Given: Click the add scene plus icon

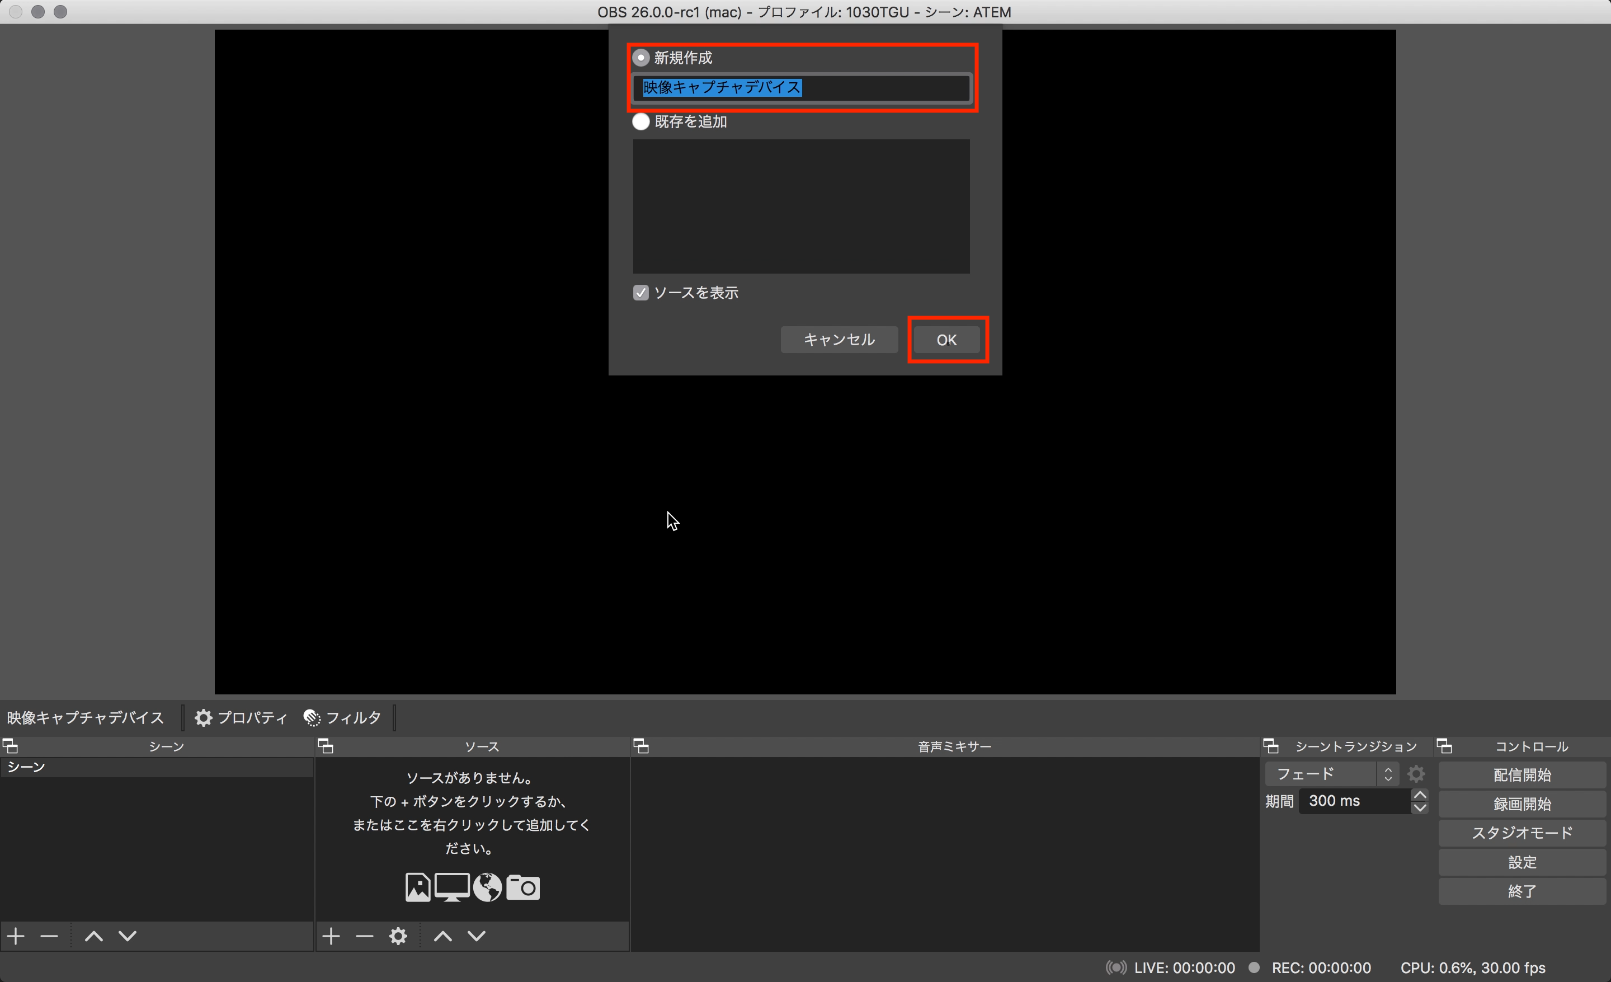Looking at the screenshot, I should (16, 936).
